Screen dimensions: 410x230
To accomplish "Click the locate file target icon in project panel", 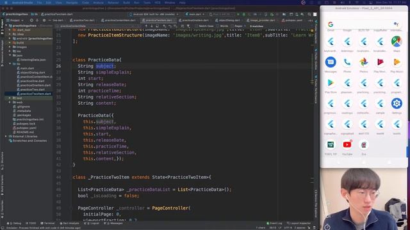I will [x=31, y=20].
